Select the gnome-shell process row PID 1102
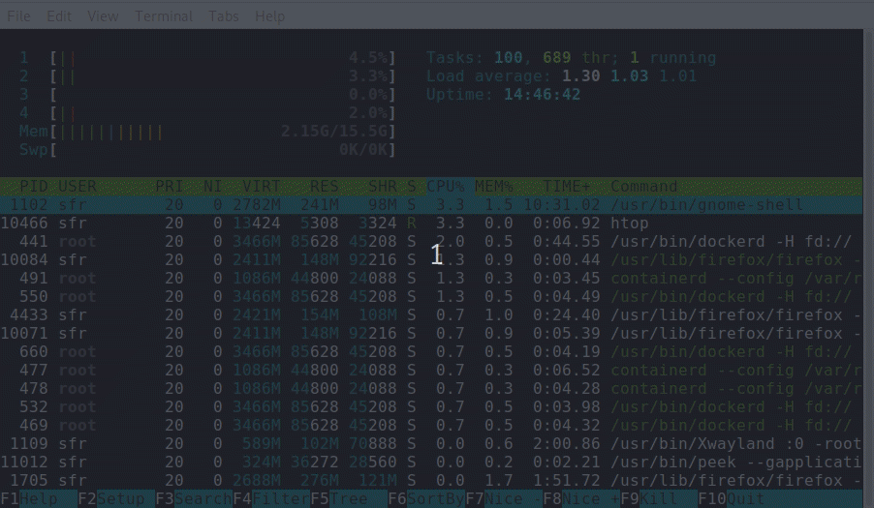This screenshot has height=508, width=874. coord(431,205)
